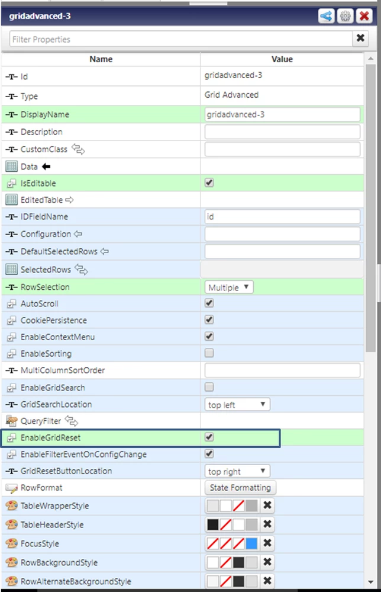Viewport: 381px width, 592px height.
Task: Click the Grid Advanced type value
Action: coord(231,95)
